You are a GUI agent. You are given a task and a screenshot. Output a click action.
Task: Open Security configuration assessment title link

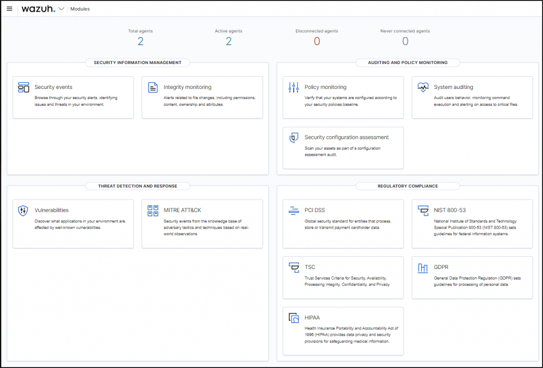point(347,137)
